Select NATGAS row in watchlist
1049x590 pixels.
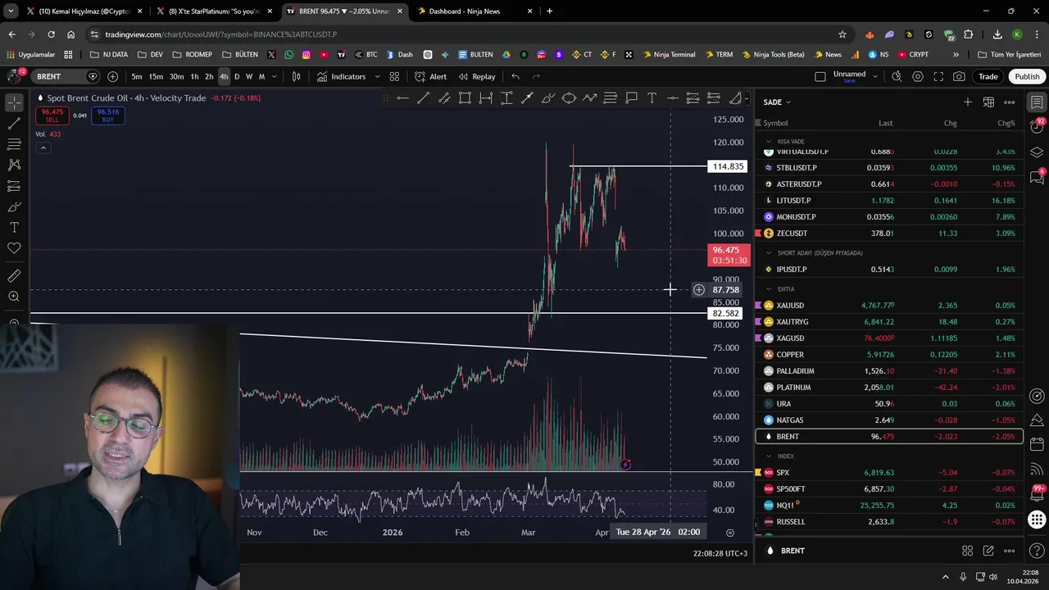coord(889,420)
